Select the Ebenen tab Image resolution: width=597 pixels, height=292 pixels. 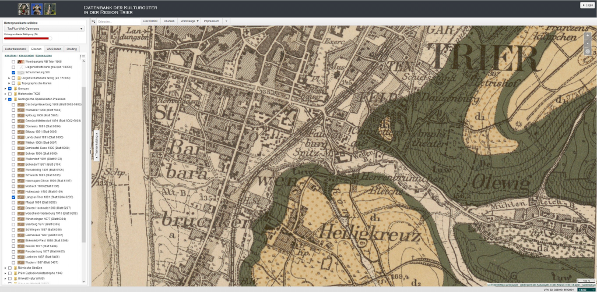click(x=37, y=49)
